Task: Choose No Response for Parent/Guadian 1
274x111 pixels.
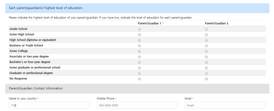Action: coord(139,79)
